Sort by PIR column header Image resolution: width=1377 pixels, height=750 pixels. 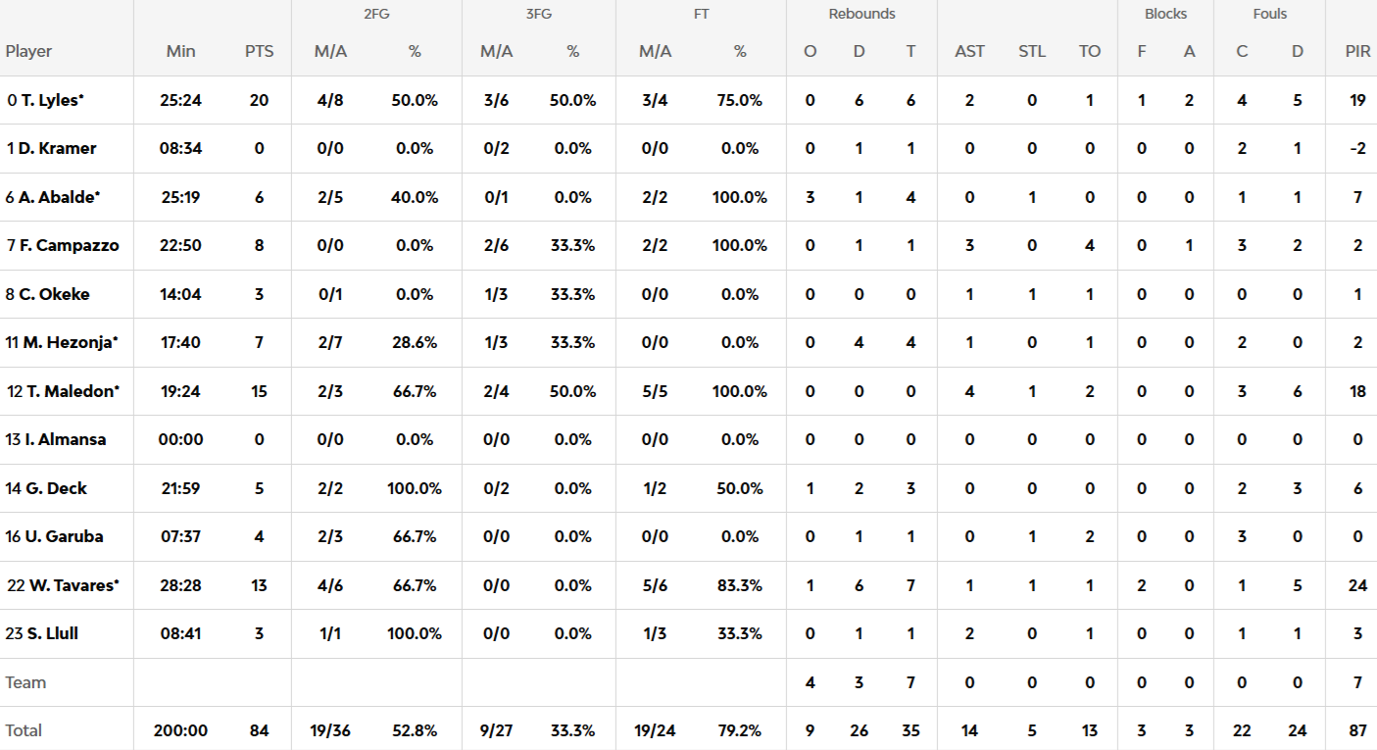1357,51
